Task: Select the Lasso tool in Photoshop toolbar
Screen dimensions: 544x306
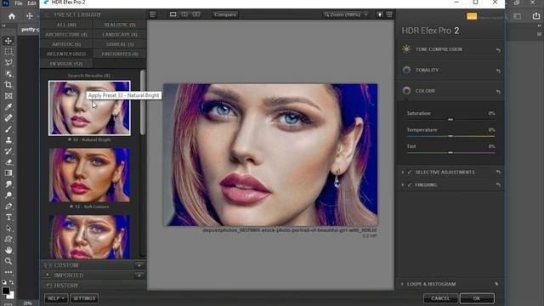Action: 8,63
